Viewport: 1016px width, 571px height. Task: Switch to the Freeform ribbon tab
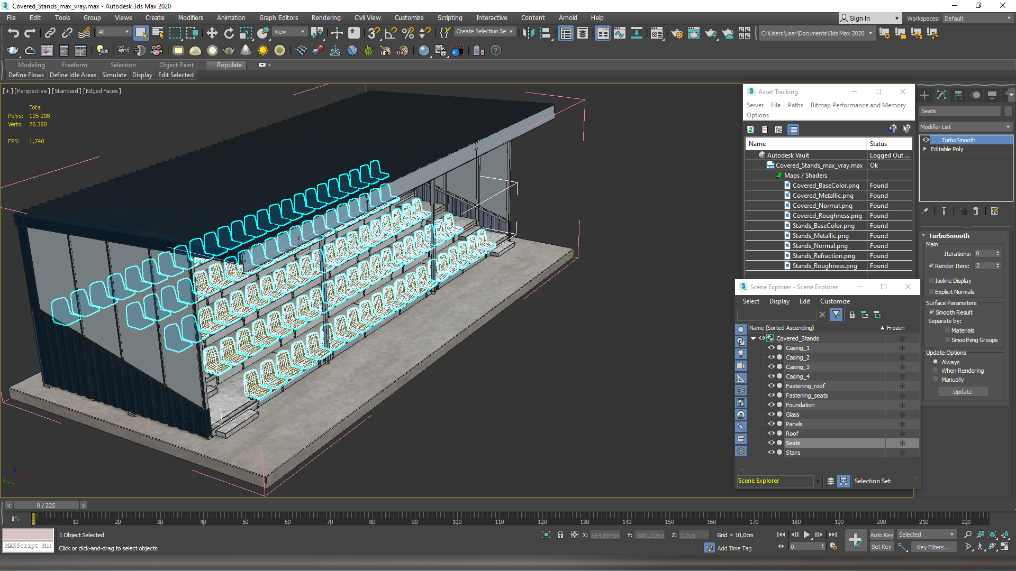74,65
